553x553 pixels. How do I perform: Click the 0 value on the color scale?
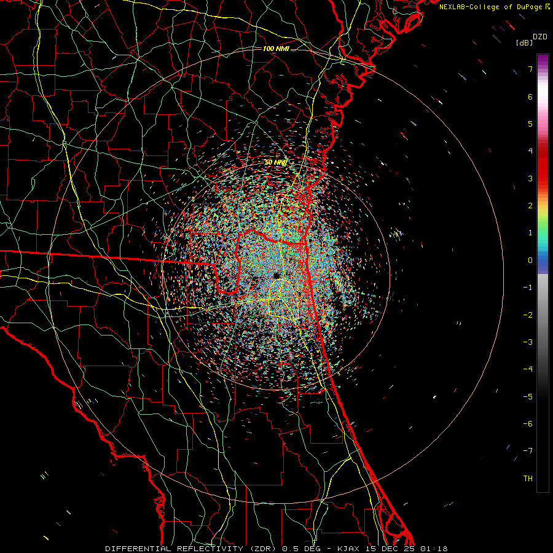(x=530, y=261)
